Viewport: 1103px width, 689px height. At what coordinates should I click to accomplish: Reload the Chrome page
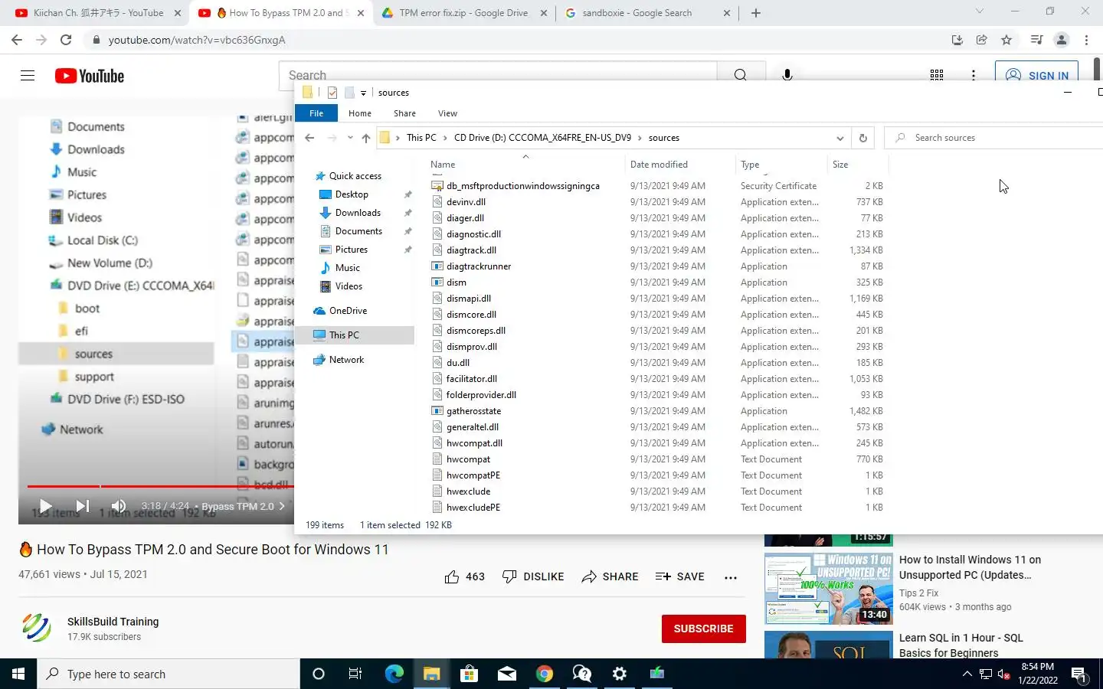pos(67,40)
